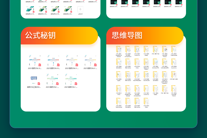207x138 pixels.
Task: Open the last 2021品职CFA I ... PDF
Action: pos(71,81)
